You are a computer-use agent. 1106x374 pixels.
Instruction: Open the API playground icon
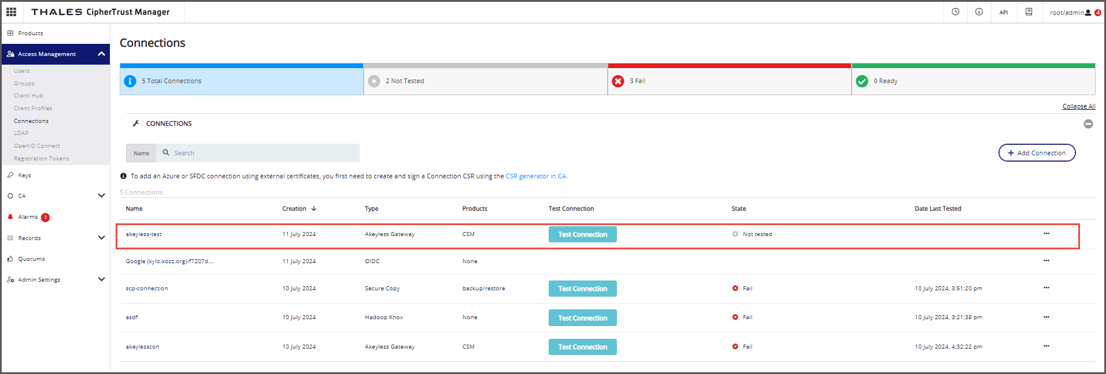[x=1004, y=12]
